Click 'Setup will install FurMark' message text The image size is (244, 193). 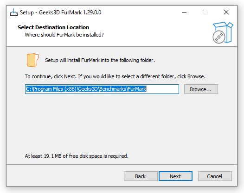click(100, 60)
